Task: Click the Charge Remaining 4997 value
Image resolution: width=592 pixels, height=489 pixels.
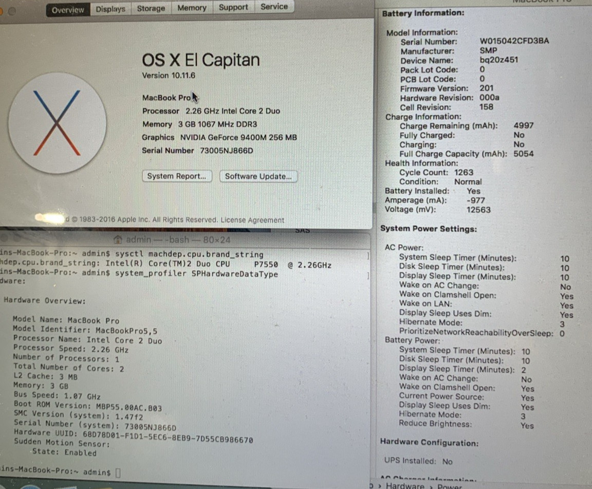Action: pyautogui.click(x=523, y=125)
